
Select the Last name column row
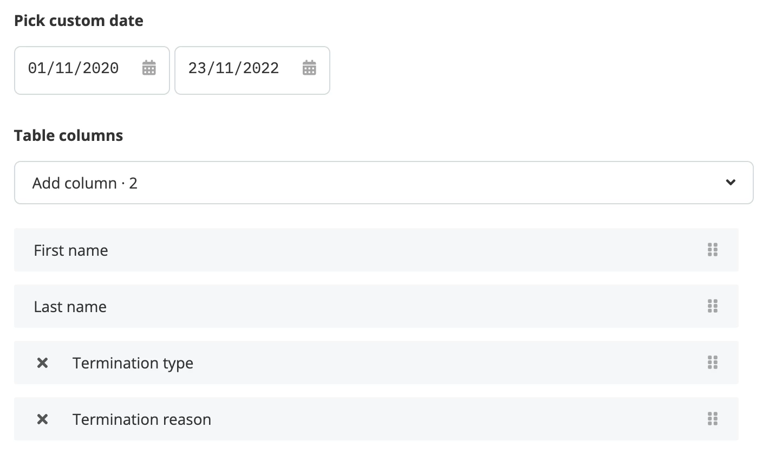[376, 306]
